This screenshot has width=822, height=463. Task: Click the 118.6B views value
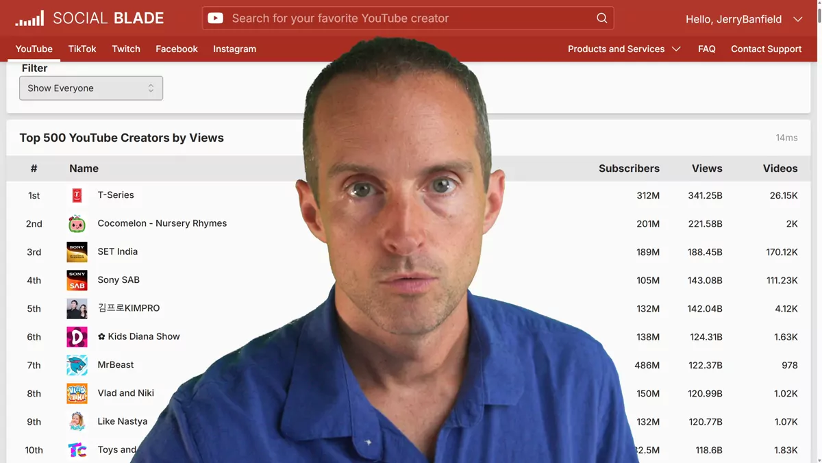pyautogui.click(x=708, y=450)
